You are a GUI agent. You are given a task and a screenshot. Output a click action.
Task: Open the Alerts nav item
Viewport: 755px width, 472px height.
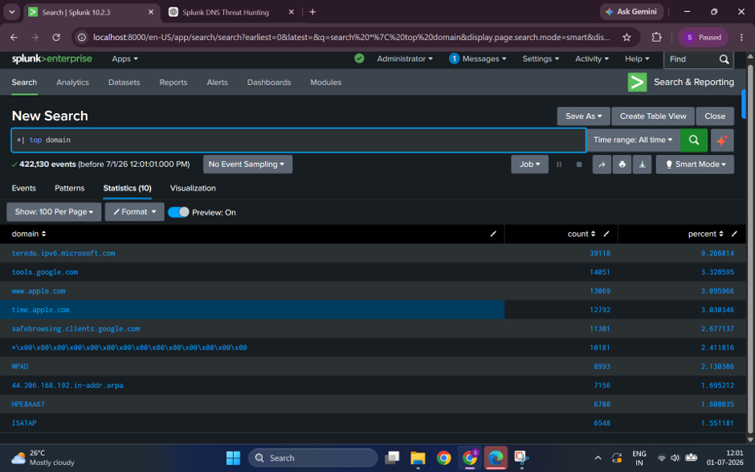coord(217,82)
